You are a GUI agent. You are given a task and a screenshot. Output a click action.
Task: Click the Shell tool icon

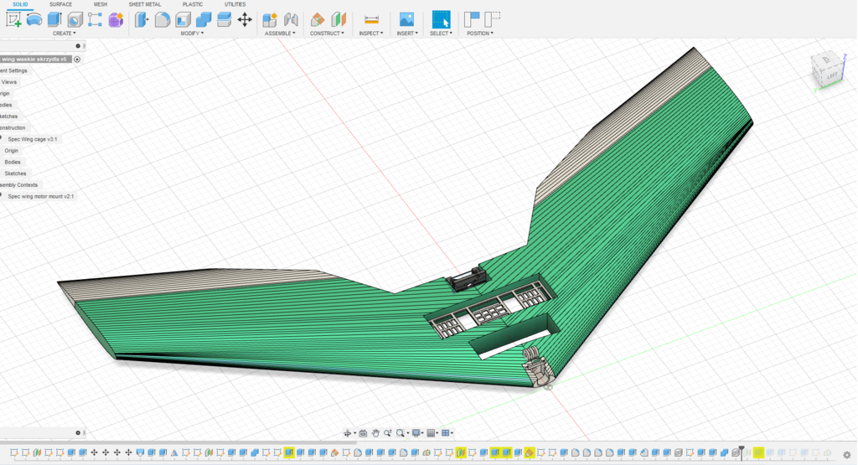coord(183,19)
